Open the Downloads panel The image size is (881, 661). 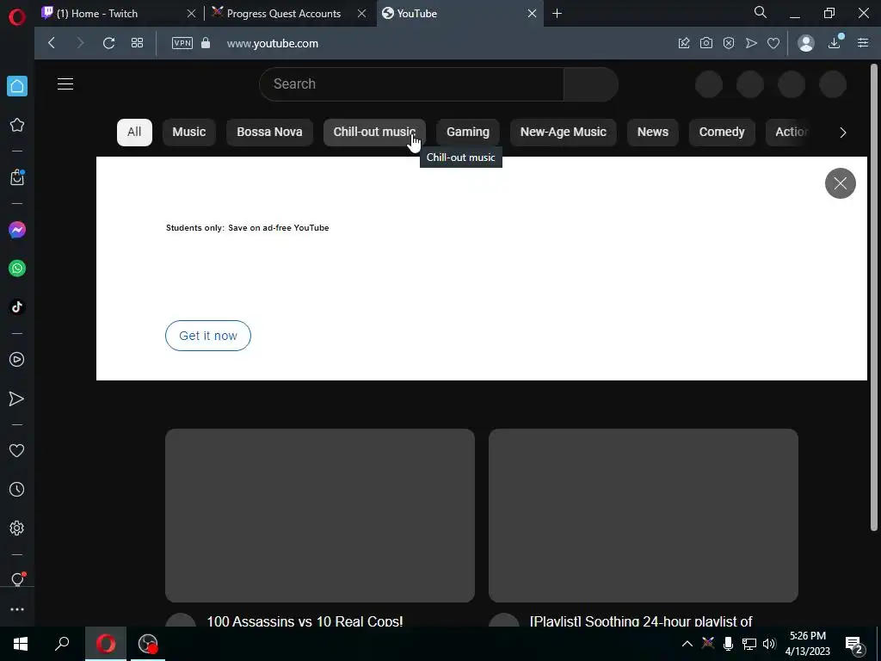pos(835,42)
